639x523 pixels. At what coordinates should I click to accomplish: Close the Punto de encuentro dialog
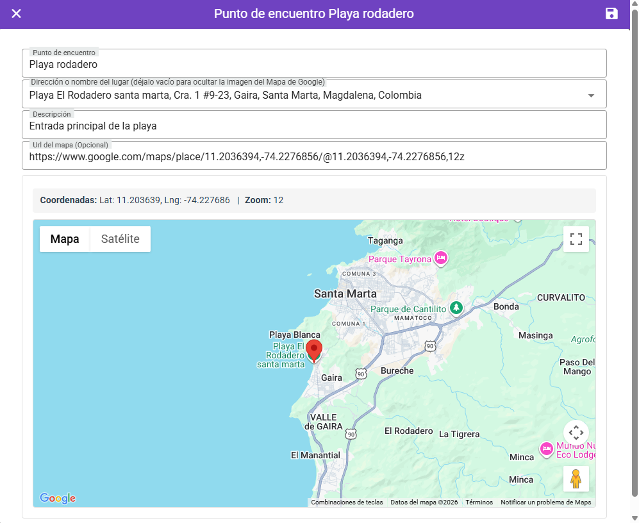tap(16, 13)
